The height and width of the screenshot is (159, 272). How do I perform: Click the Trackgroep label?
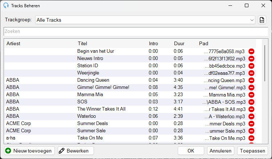tap(18, 20)
